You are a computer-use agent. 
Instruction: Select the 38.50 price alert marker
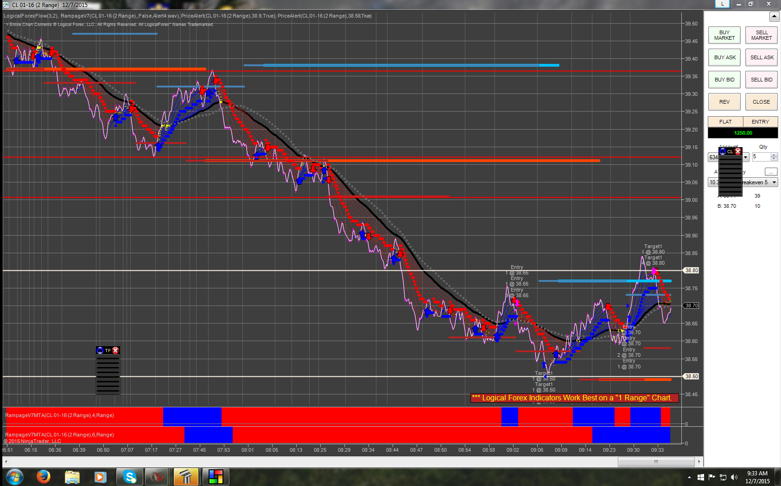(x=691, y=376)
